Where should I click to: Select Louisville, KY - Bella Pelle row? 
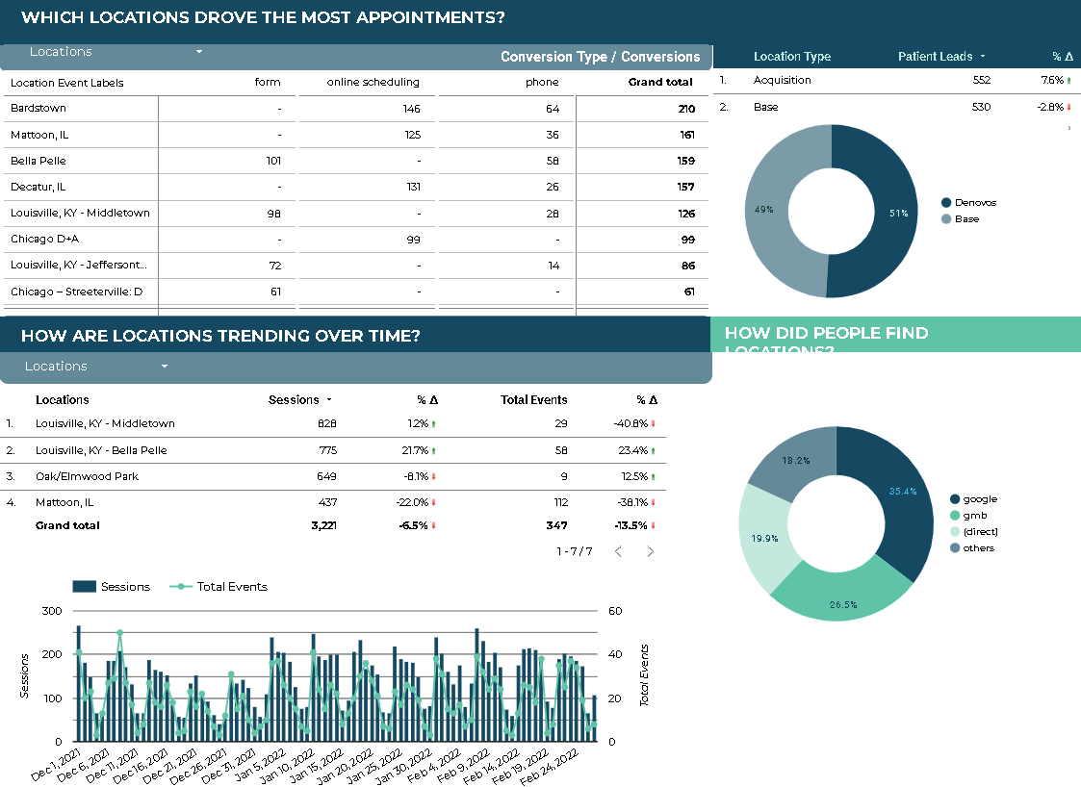(335, 450)
